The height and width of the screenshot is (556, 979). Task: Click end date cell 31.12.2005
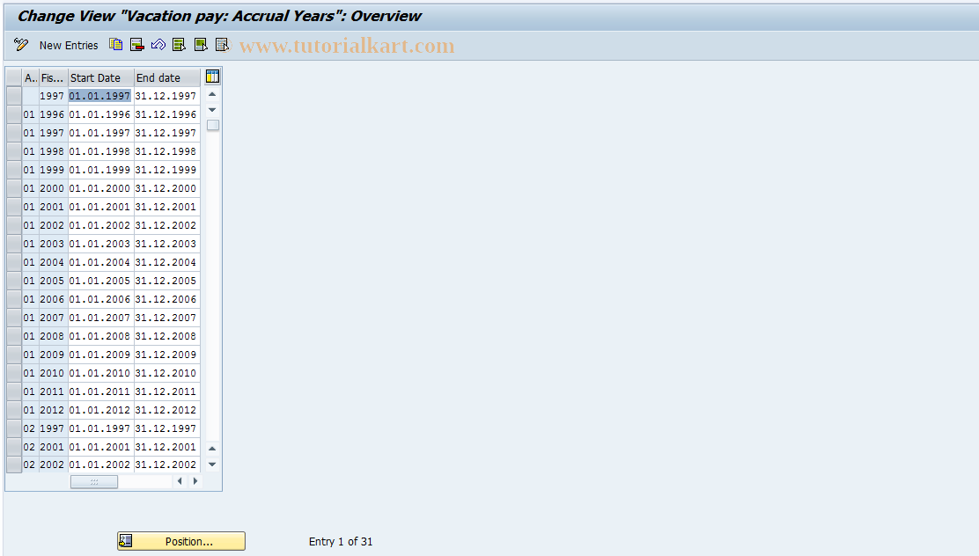tap(166, 281)
